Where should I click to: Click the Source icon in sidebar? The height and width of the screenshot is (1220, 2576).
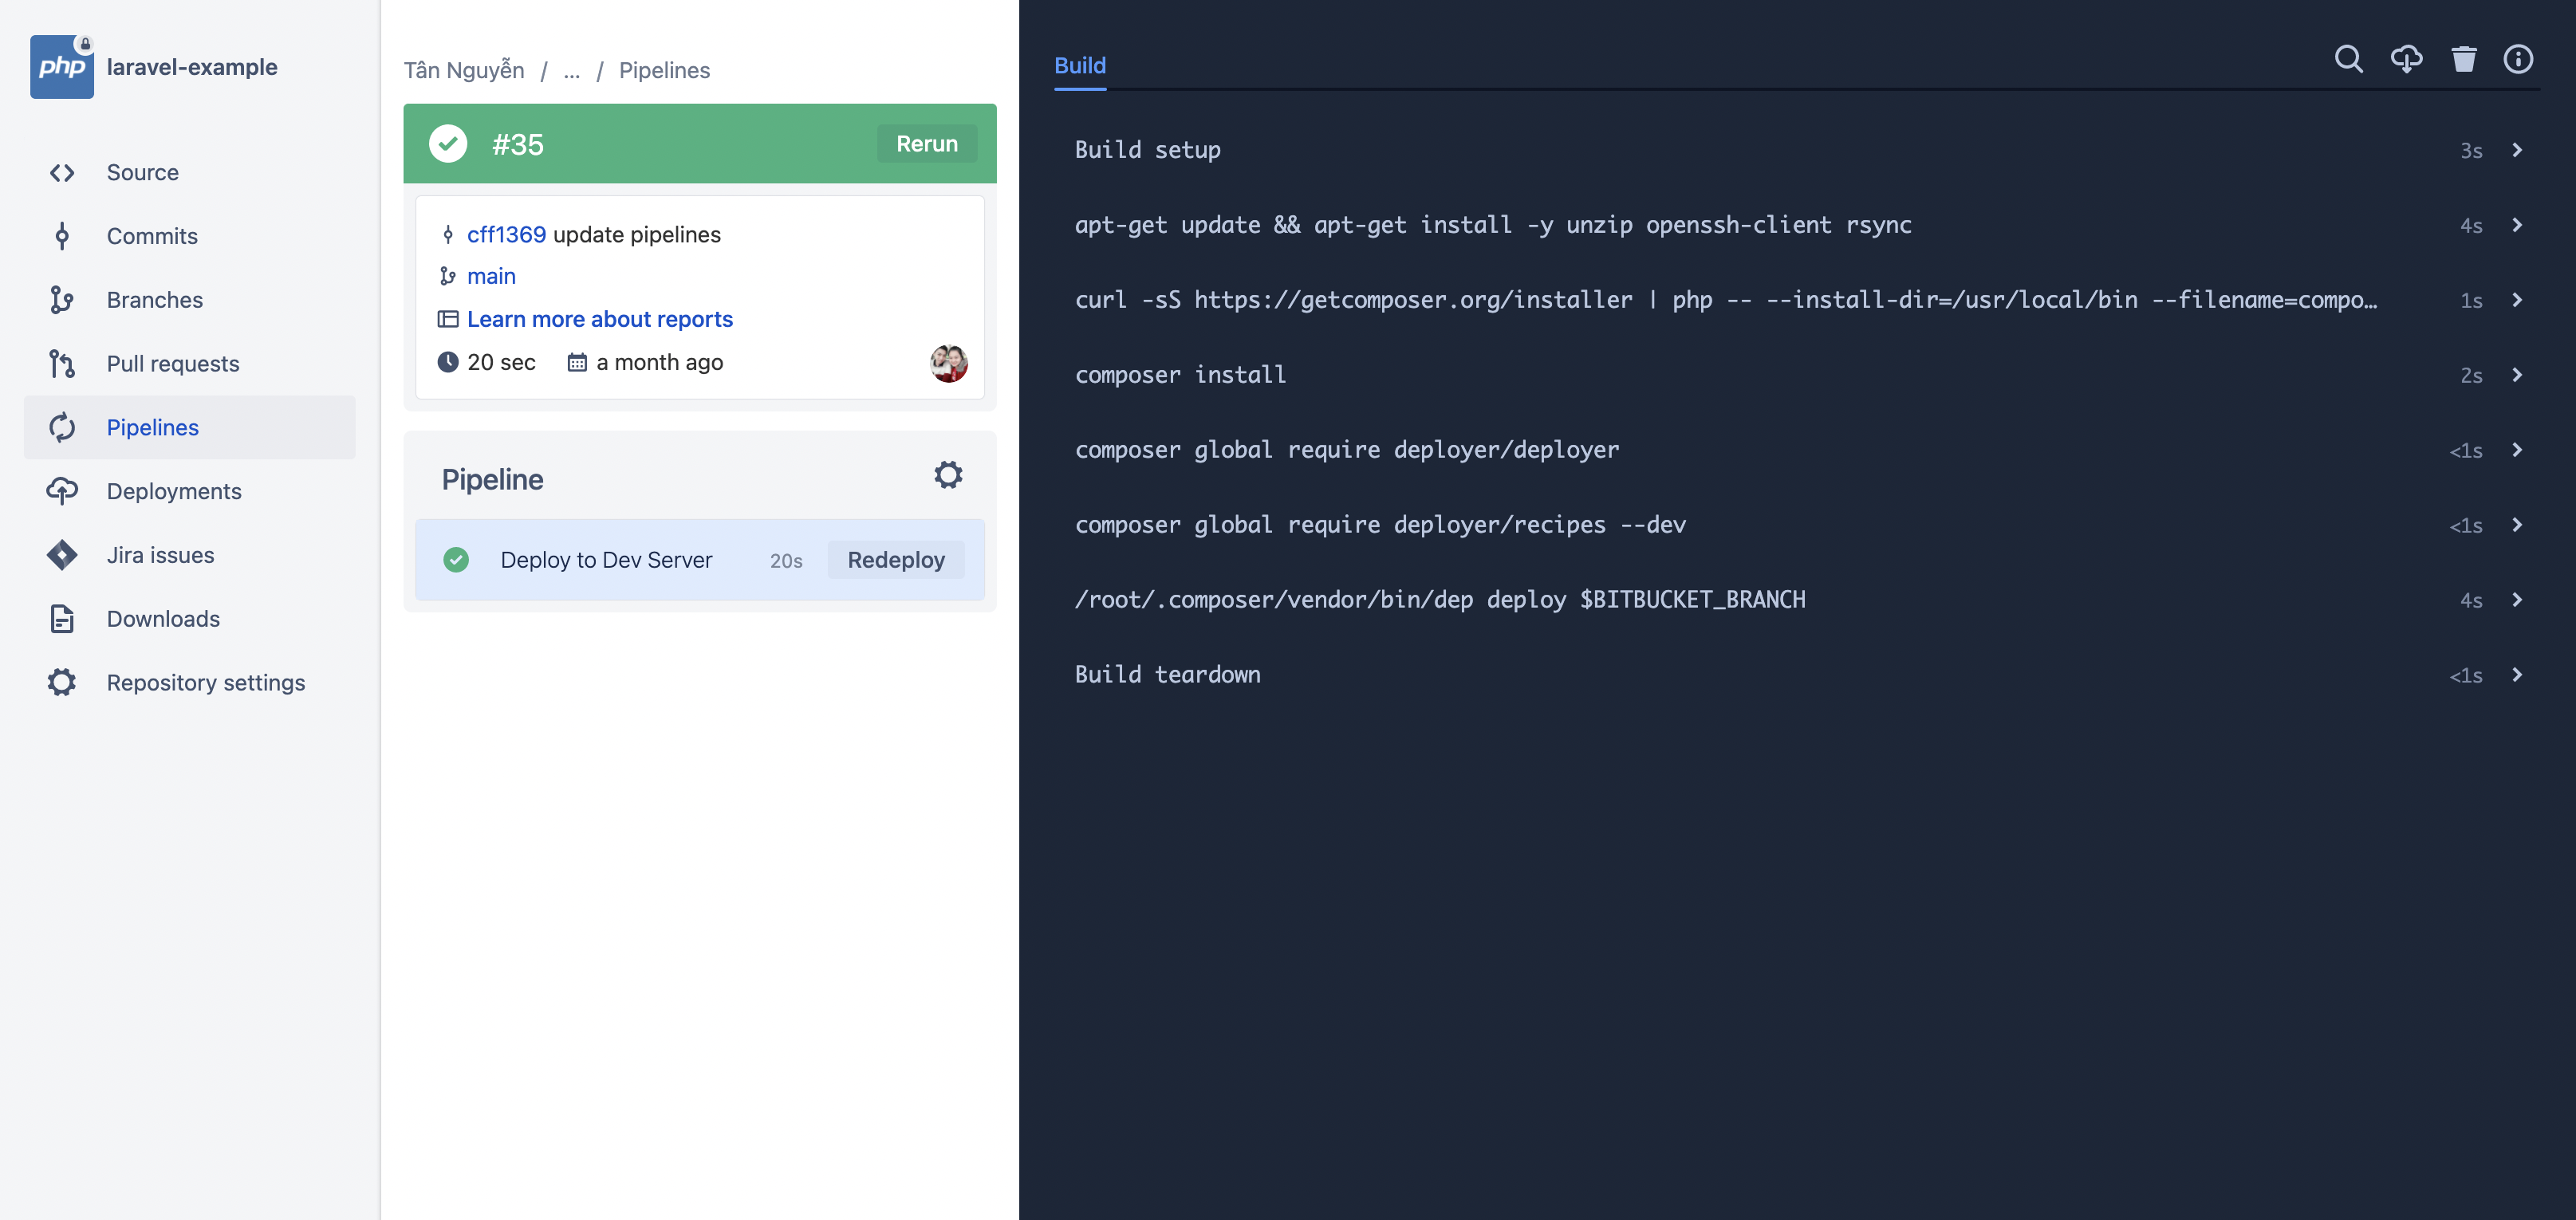[61, 171]
